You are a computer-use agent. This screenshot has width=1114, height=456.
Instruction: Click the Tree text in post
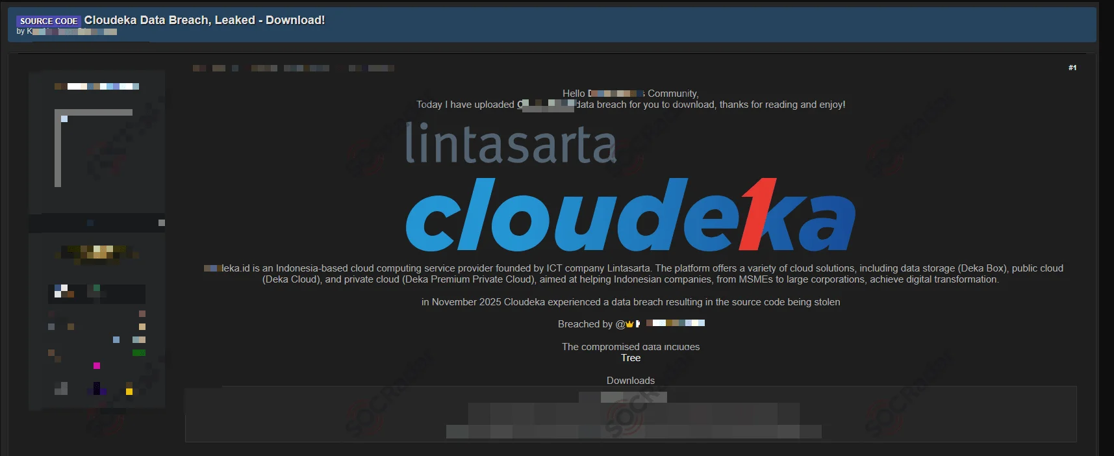(631, 358)
